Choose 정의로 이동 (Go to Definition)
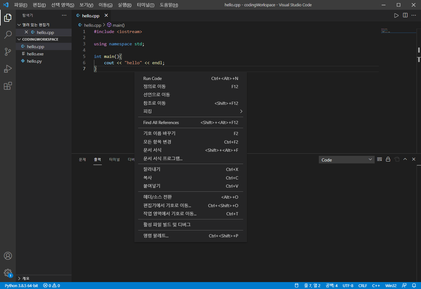421x289 pixels. [x=190, y=87]
